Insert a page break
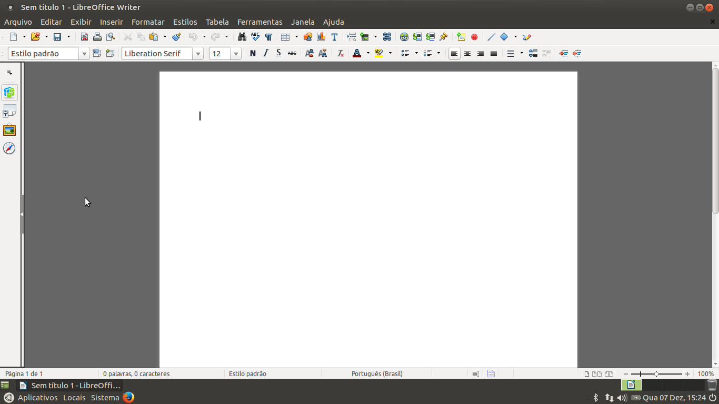Screen dimensions: 719x404 pyautogui.click(x=352, y=37)
